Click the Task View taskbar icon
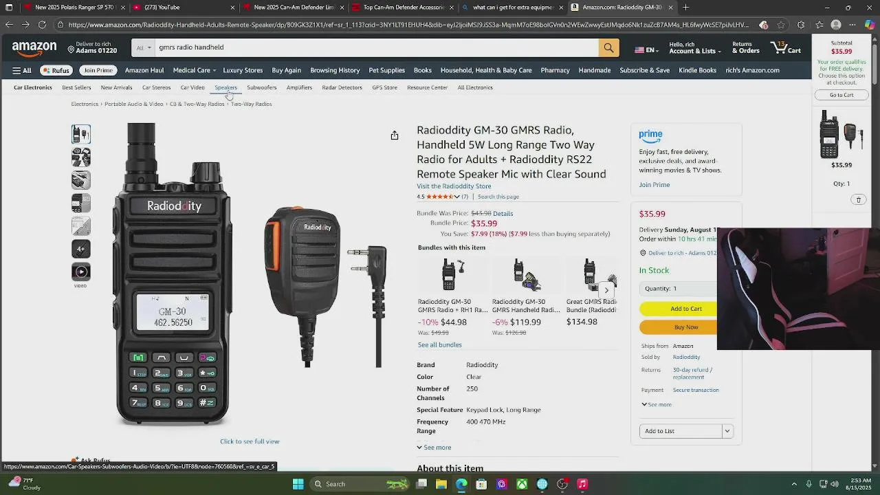The height and width of the screenshot is (495, 880). coord(421,484)
